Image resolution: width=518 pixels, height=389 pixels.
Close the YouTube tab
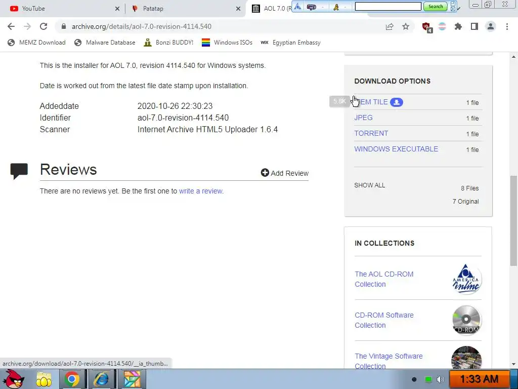[x=117, y=9]
